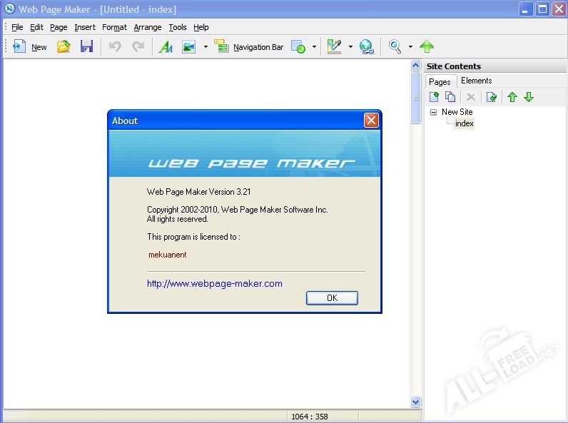Open the webpage-maker.com link
The width and height of the screenshot is (568, 423).
tap(214, 283)
